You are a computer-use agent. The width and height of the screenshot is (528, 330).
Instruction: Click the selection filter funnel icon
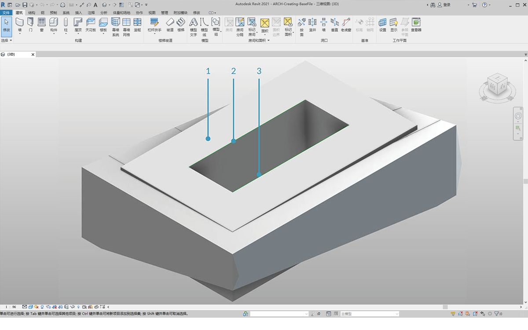tap(497, 314)
